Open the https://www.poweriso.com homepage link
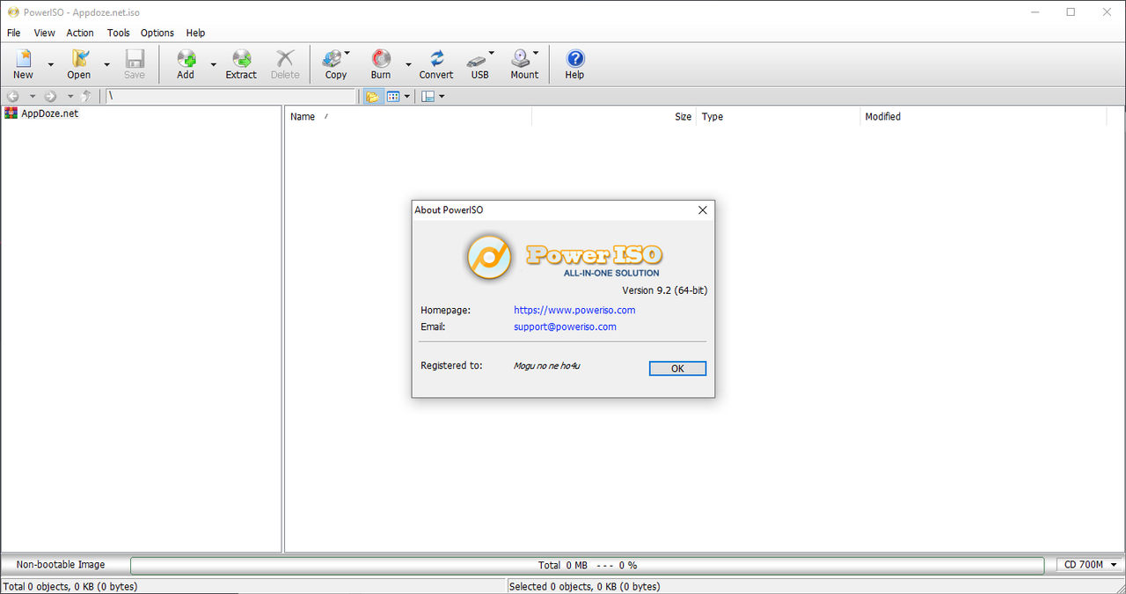 [574, 310]
